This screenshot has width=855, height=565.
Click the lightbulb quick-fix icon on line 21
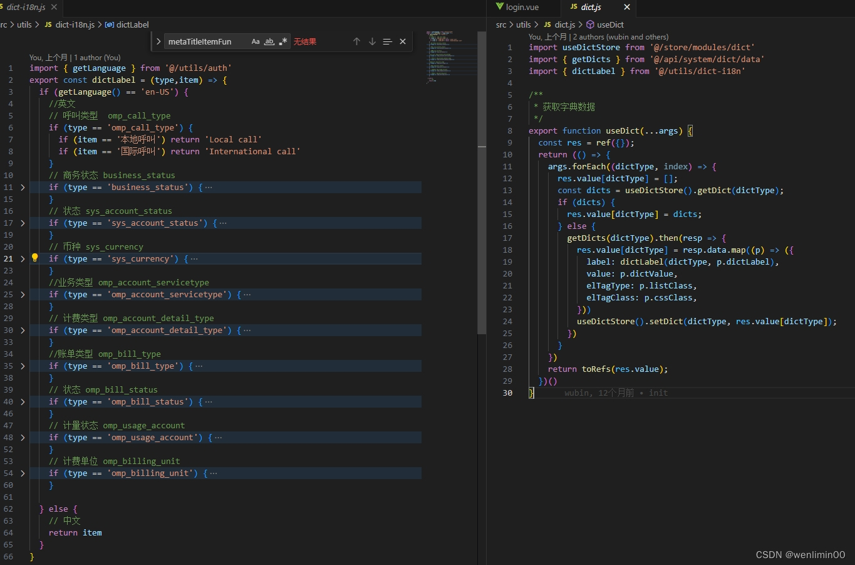point(35,258)
